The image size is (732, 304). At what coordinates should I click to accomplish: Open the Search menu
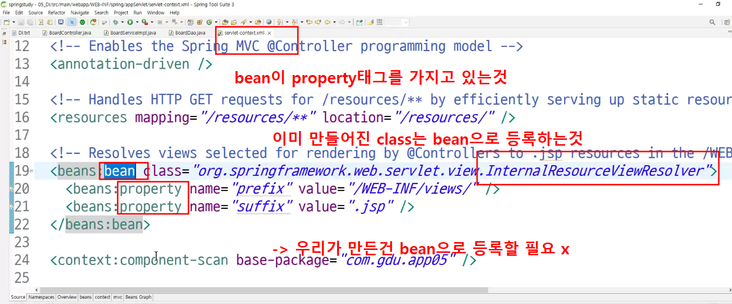click(102, 13)
